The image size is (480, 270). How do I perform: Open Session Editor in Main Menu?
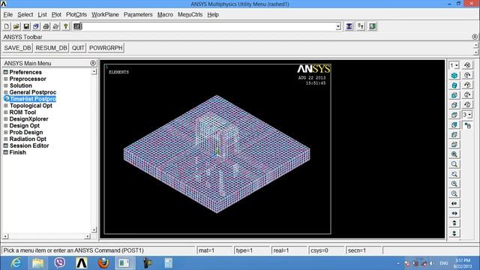(29, 145)
